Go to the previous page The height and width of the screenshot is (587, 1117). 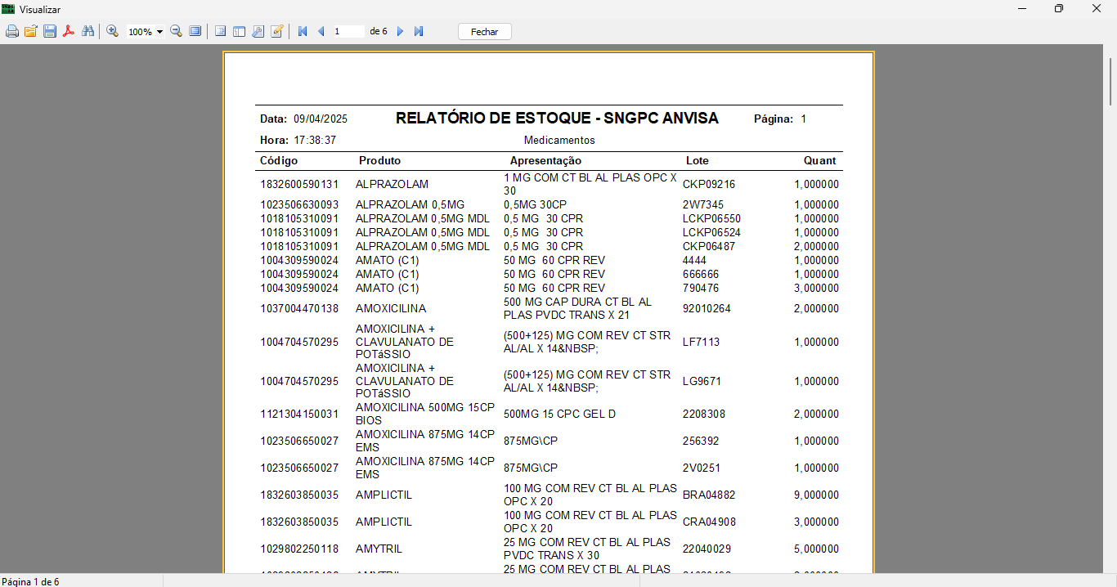(321, 32)
